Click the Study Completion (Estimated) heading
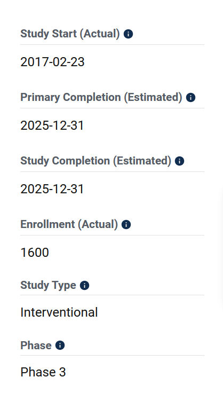The width and height of the screenshot is (223, 393). 95,161
